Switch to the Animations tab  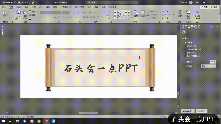(55, 7)
